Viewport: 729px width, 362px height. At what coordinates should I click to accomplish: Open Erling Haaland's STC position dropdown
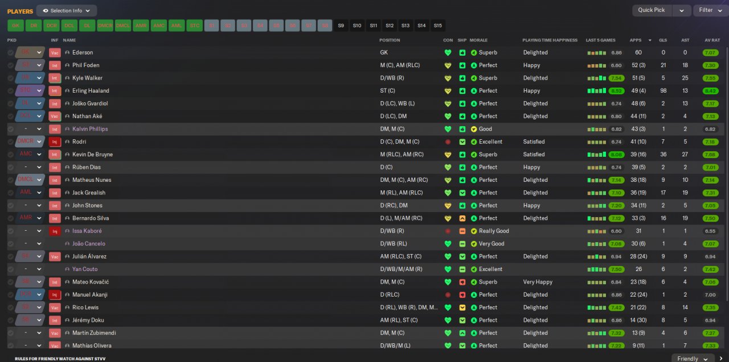click(x=30, y=90)
